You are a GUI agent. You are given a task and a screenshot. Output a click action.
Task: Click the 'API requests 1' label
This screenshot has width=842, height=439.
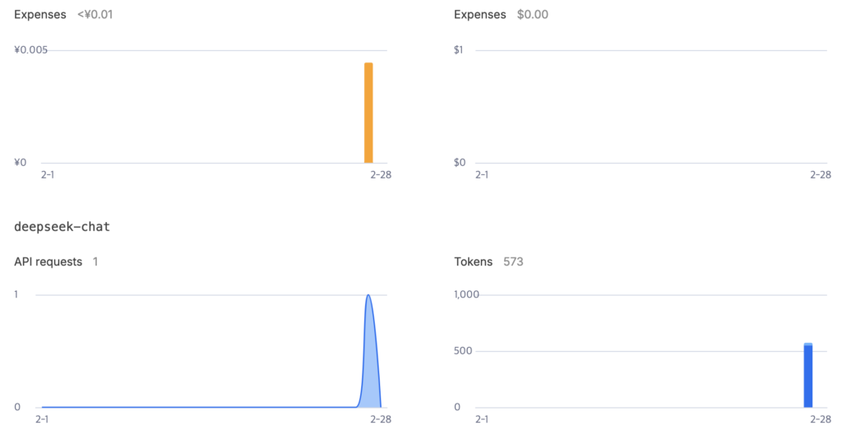[x=56, y=262]
